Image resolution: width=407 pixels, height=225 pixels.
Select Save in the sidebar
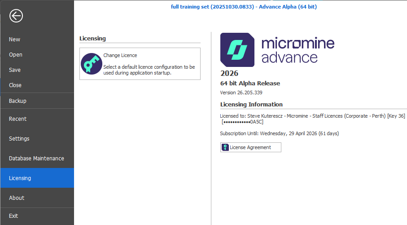coord(37,70)
